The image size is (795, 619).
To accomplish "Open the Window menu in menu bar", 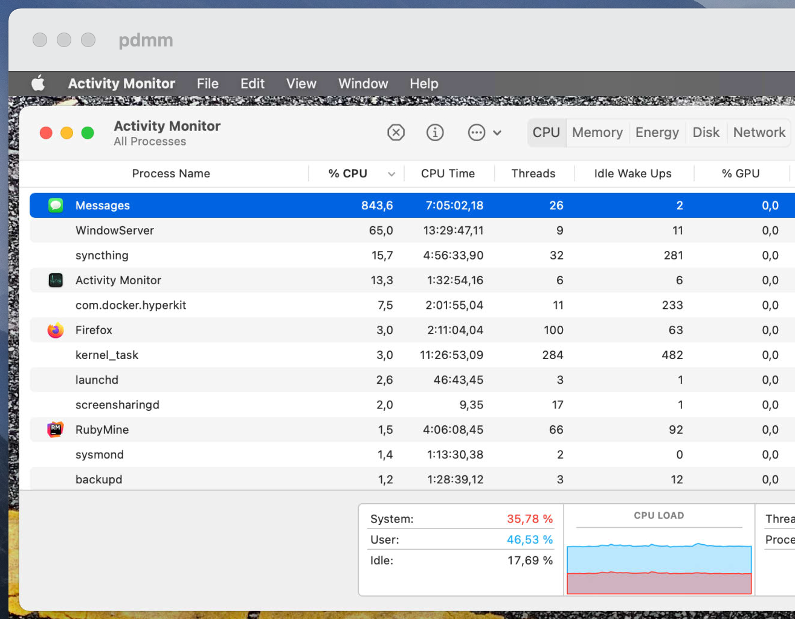I will (x=363, y=83).
